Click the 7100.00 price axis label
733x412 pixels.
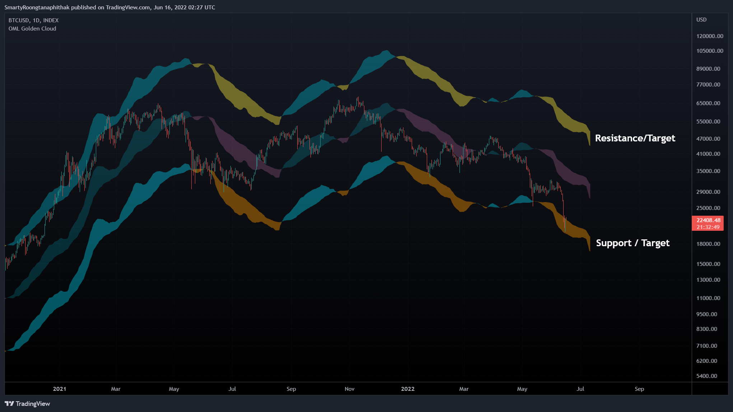tap(707, 346)
